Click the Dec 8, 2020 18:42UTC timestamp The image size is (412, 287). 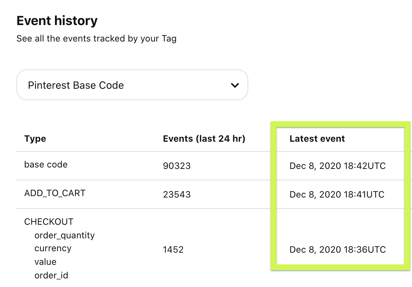(337, 166)
